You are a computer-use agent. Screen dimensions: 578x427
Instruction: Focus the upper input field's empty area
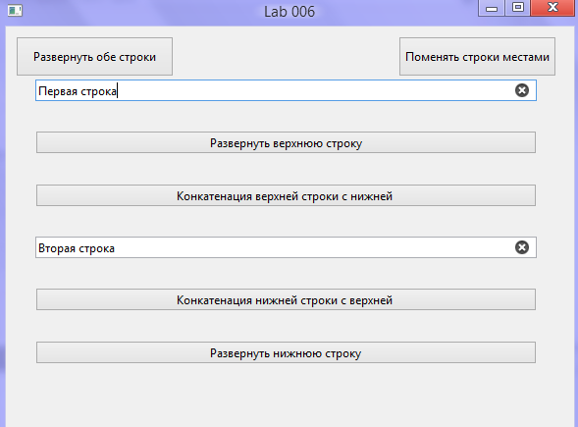pyautogui.click(x=313, y=90)
